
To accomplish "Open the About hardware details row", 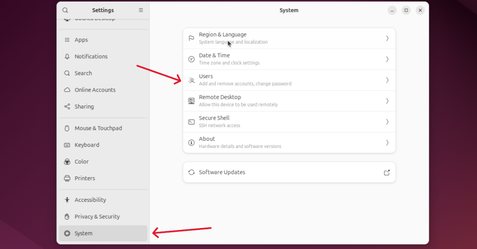I will tap(289, 143).
